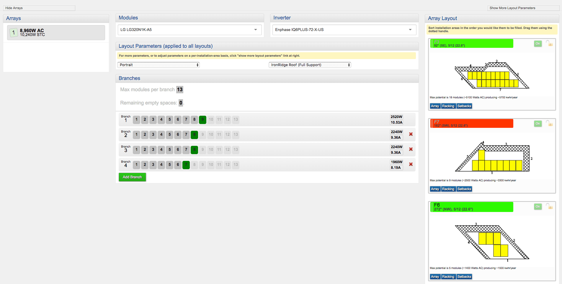
Task: Click the drag handle on F6 header
Action: click(x=432, y=207)
